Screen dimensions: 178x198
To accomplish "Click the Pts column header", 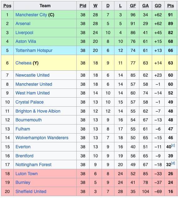I will (x=171, y=6).
